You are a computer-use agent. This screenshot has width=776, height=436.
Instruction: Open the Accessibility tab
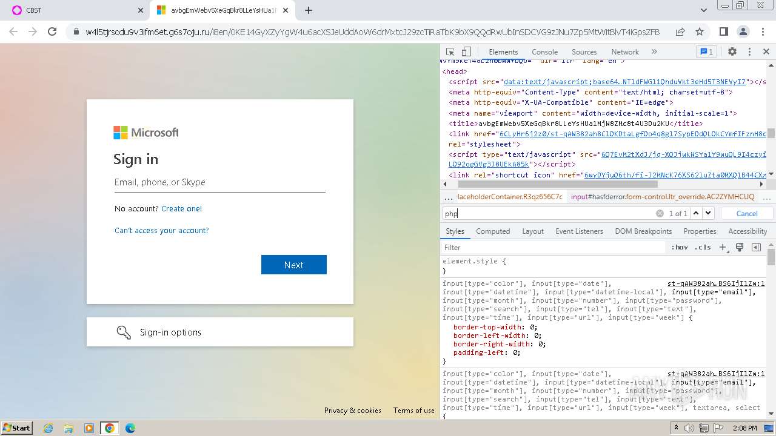pyautogui.click(x=748, y=231)
